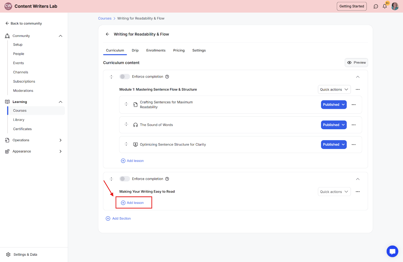Image resolution: width=403 pixels, height=262 pixels.
Task: Collapse the Module 1 section chevron
Action: coord(358,77)
